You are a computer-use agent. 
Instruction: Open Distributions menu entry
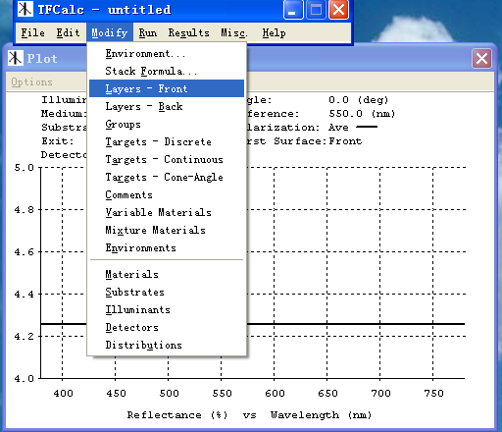click(x=167, y=345)
